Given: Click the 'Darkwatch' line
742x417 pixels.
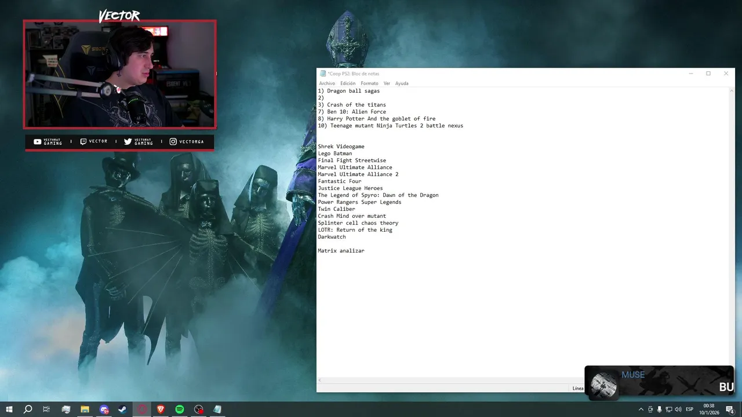Looking at the screenshot, I should pos(332,237).
